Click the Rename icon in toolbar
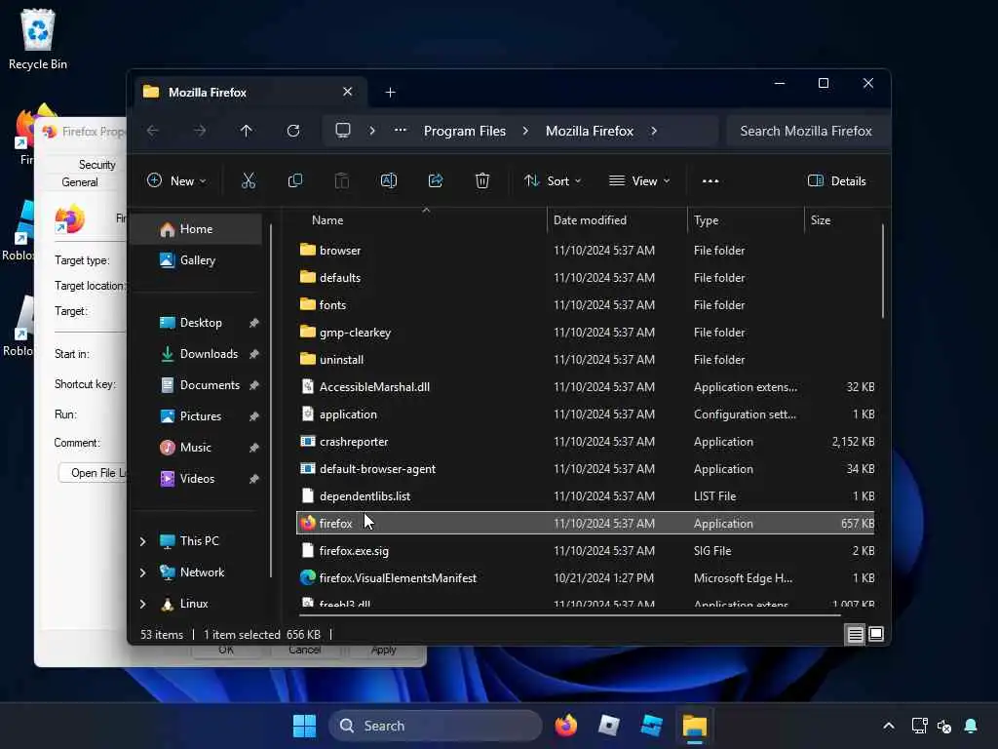This screenshot has width=998, height=749. pos(389,180)
